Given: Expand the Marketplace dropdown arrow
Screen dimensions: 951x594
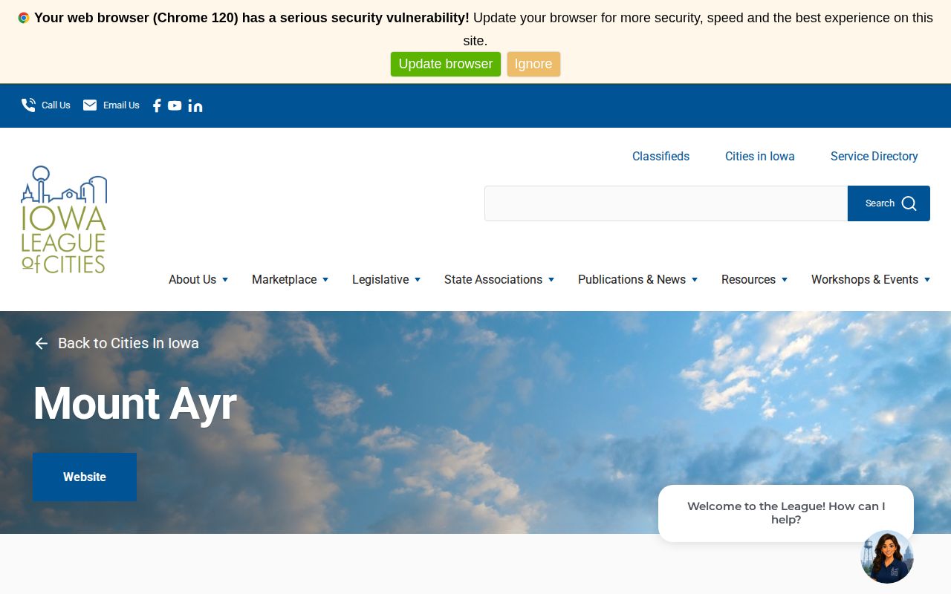Looking at the screenshot, I should pos(325,280).
